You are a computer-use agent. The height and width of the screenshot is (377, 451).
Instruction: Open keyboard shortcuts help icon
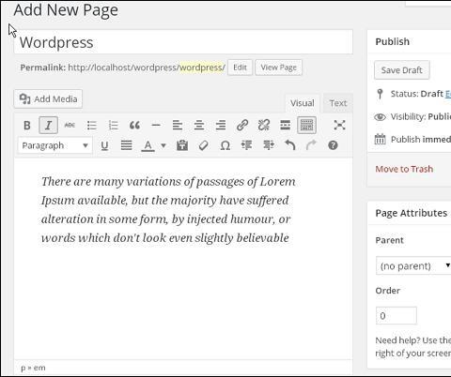click(333, 145)
